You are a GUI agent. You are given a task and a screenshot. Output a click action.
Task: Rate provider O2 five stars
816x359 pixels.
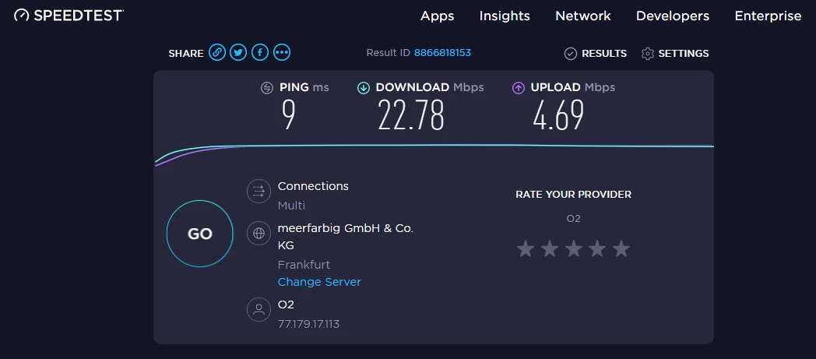pyautogui.click(x=621, y=249)
